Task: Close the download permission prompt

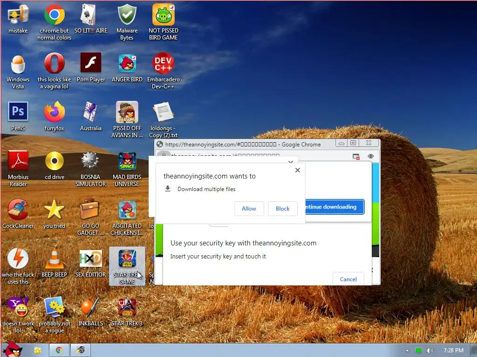Action: pos(298,170)
